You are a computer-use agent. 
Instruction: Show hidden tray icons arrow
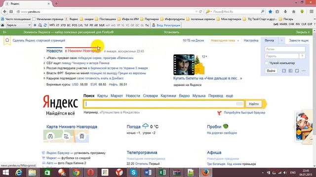click(263, 173)
